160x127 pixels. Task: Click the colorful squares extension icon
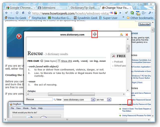(x=115, y=13)
